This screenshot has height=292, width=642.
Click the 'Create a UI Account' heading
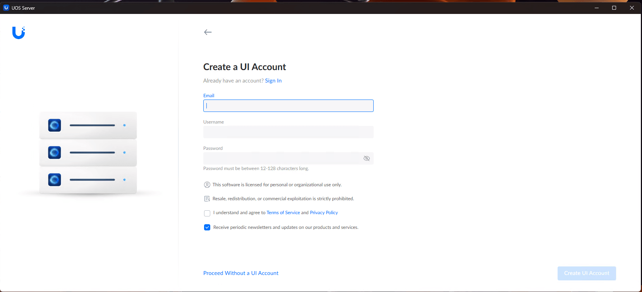click(245, 67)
